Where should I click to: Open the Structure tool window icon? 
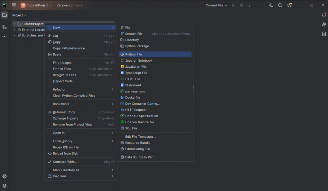tap(4, 27)
